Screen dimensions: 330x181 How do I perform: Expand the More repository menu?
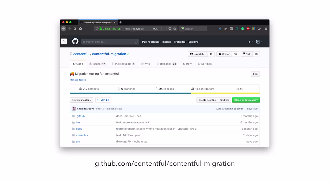187,64
